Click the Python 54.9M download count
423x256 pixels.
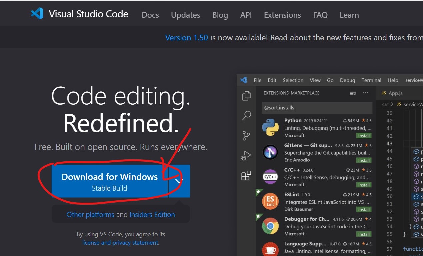[x=351, y=121]
